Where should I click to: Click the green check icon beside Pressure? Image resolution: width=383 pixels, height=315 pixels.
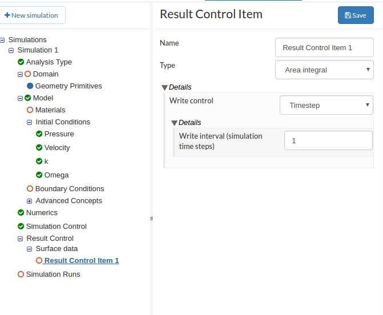point(39,134)
